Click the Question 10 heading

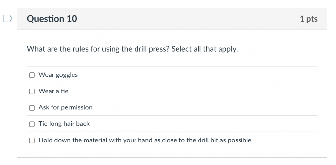[52, 19]
